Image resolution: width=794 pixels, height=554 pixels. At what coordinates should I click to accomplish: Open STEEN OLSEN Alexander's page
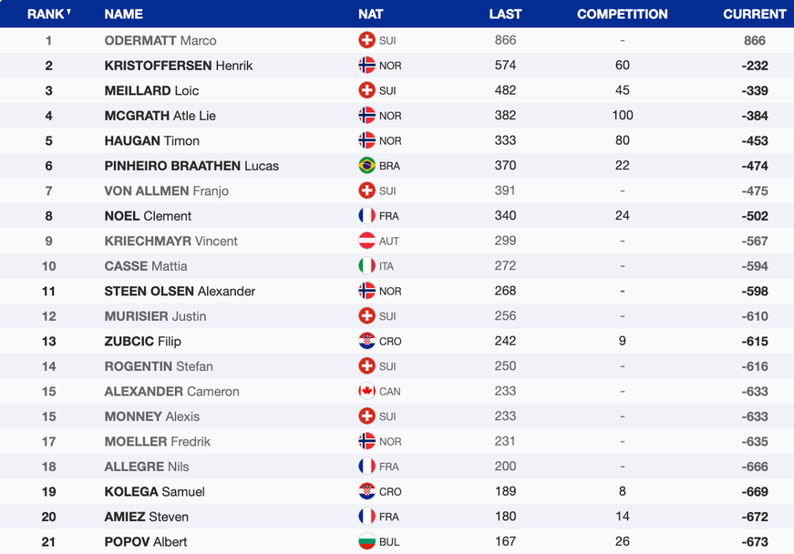[x=180, y=291]
